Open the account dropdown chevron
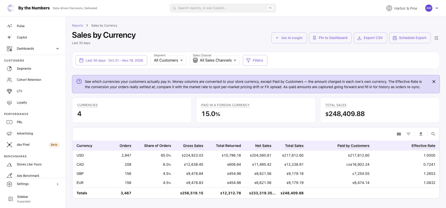The height and width of the screenshot is (208, 446). pos(437,8)
